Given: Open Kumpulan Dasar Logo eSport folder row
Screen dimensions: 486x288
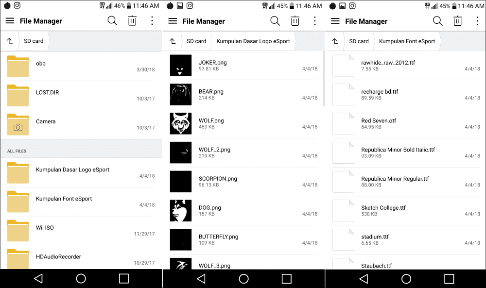Looking at the screenshot, I should coord(81,173).
